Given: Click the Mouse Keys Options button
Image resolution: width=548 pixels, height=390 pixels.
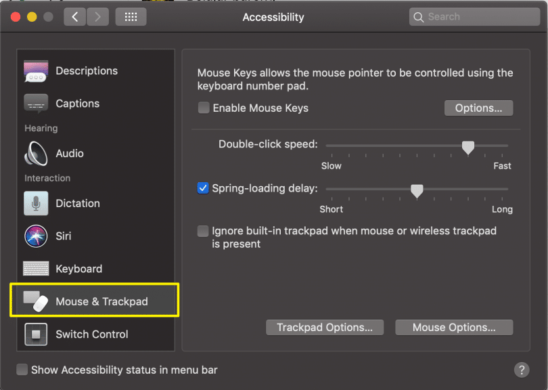Looking at the screenshot, I should coord(478,108).
